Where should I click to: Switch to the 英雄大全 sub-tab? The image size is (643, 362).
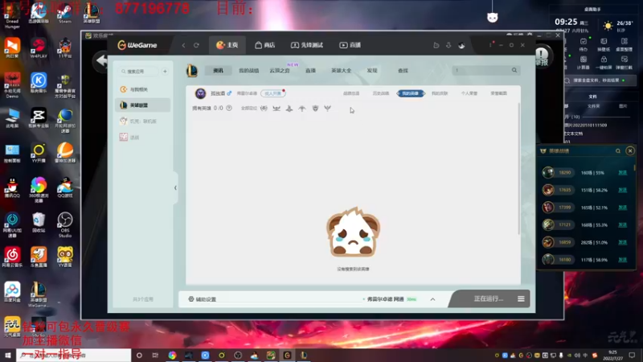pos(341,71)
